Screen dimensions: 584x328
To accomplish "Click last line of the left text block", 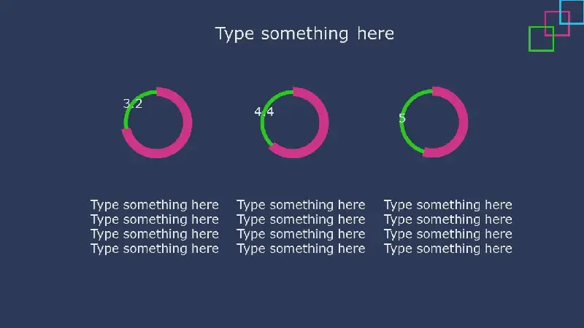I will pyautogui.click(x=155, y=249).
